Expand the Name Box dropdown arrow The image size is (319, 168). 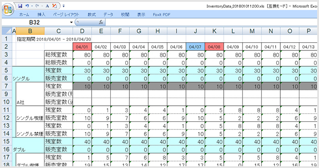click(71, 22)
